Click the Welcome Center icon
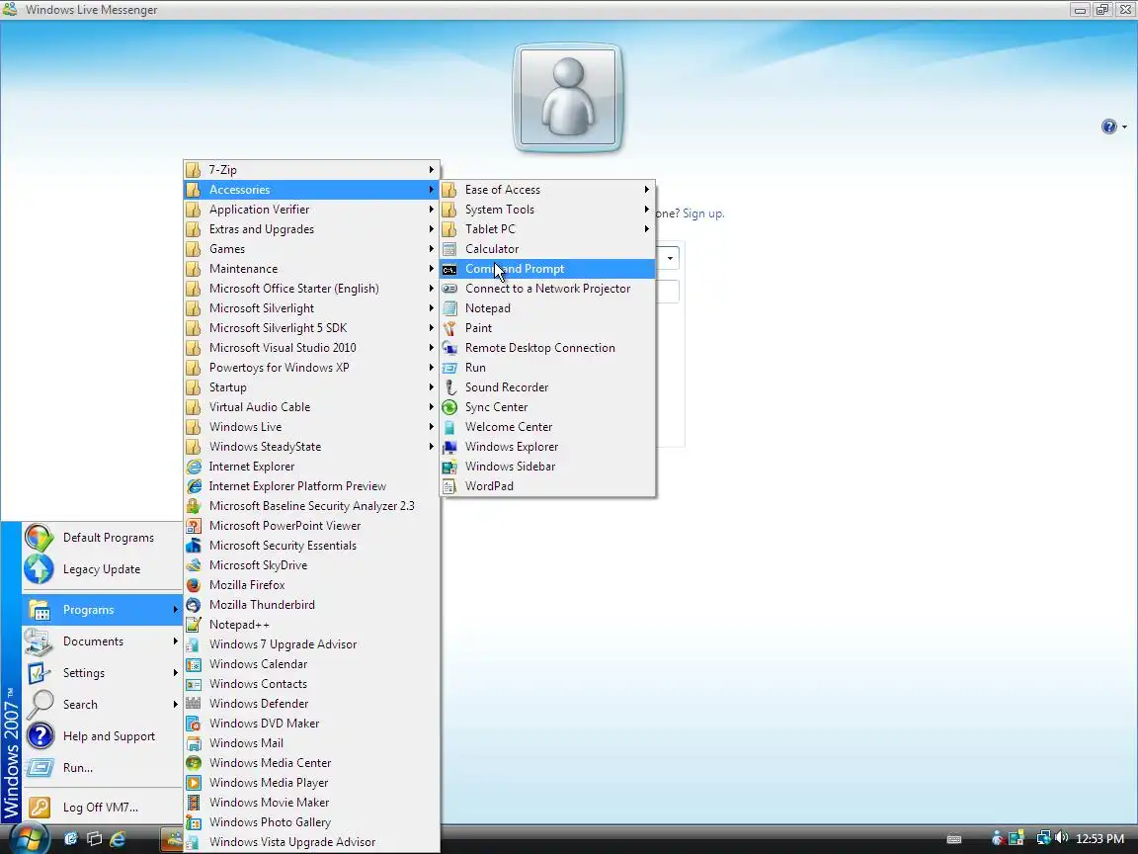1138x854 pixels. [x=450, y=427]
